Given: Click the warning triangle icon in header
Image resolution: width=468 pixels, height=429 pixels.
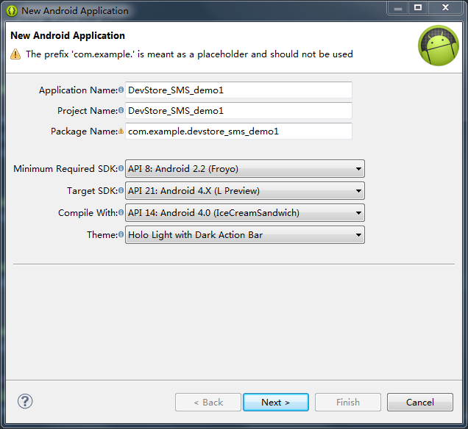Looking at the screenshot, I should tap(15, 54).
